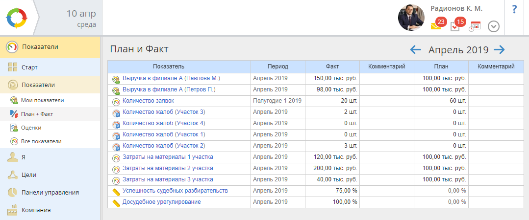Click the ruler icon beside Досудебное урегулирование
529x220 pixels.
pos(116,202)
